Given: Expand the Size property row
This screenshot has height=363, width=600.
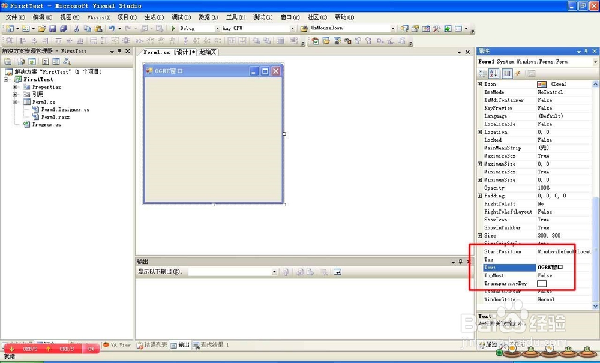Looking at the screenshot, I should tap(480, 236).
